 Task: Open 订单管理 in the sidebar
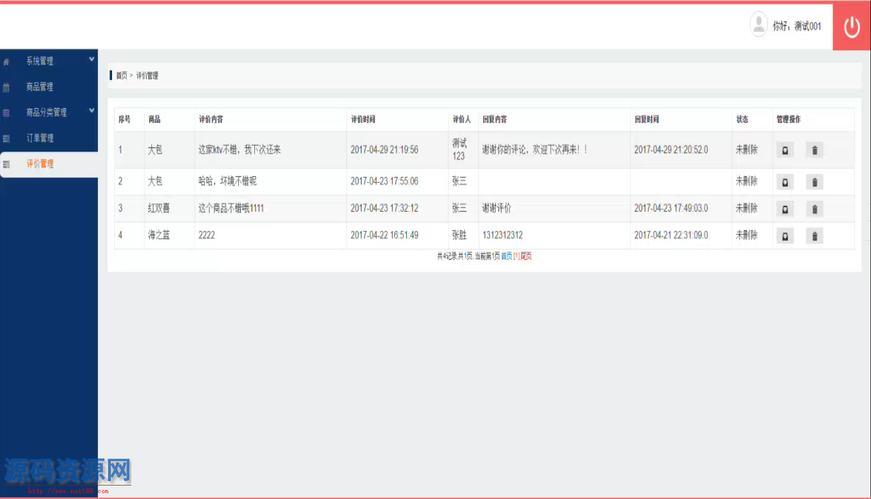tap(40, 138)
